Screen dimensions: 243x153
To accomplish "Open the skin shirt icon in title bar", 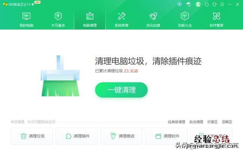I will pos(215,4).
